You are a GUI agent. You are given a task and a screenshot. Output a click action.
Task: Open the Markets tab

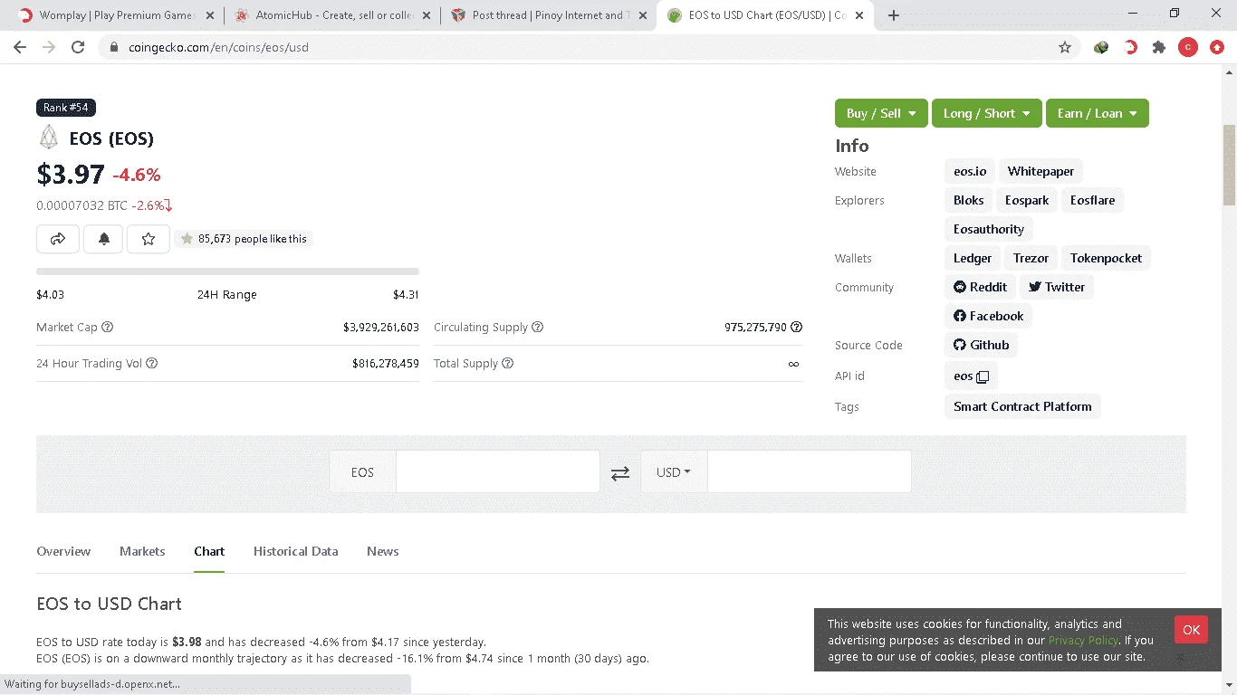(x=142, y=551)
